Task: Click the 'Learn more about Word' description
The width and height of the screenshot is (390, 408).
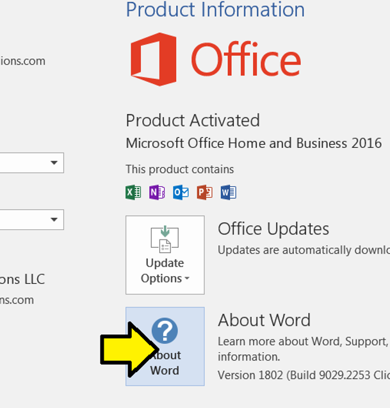Action: click(302, 341)
